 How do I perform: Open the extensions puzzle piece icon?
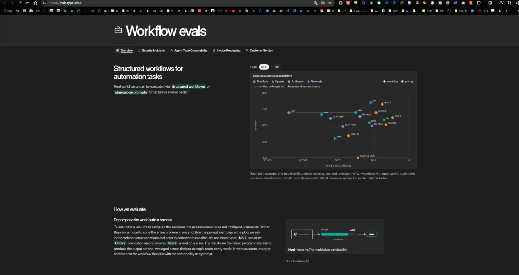479,3
